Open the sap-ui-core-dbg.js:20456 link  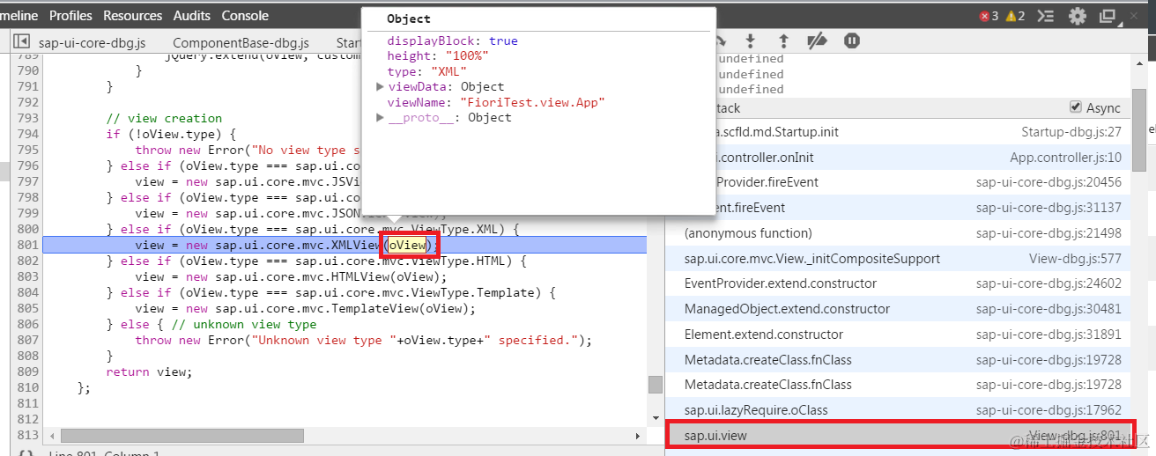pos(1049,181)
